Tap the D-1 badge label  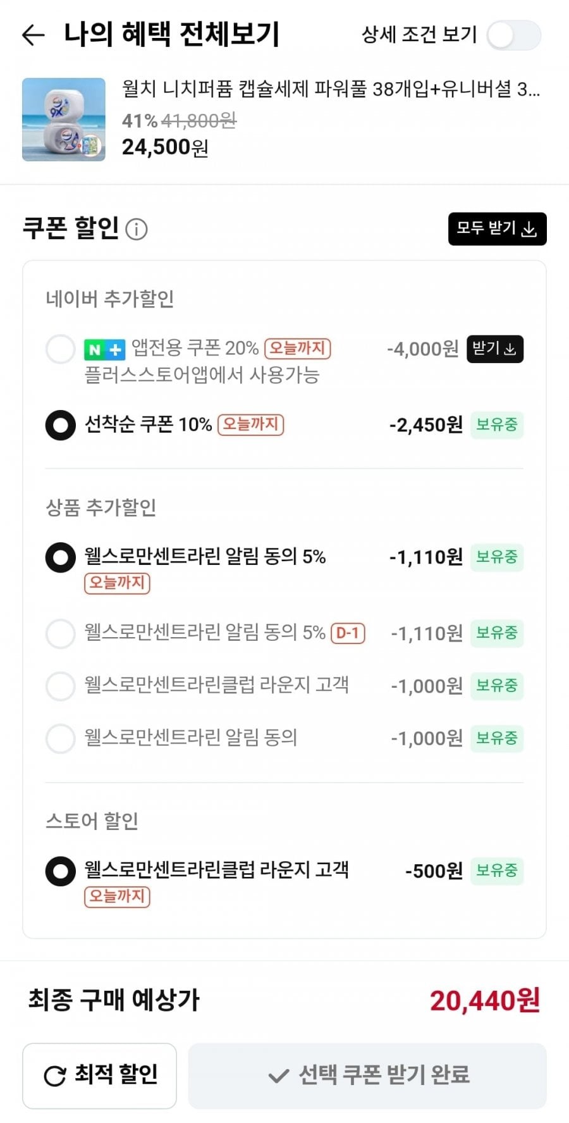pos(348,633)
